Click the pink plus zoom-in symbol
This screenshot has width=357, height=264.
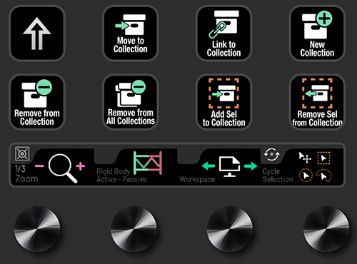coord(81,166)
